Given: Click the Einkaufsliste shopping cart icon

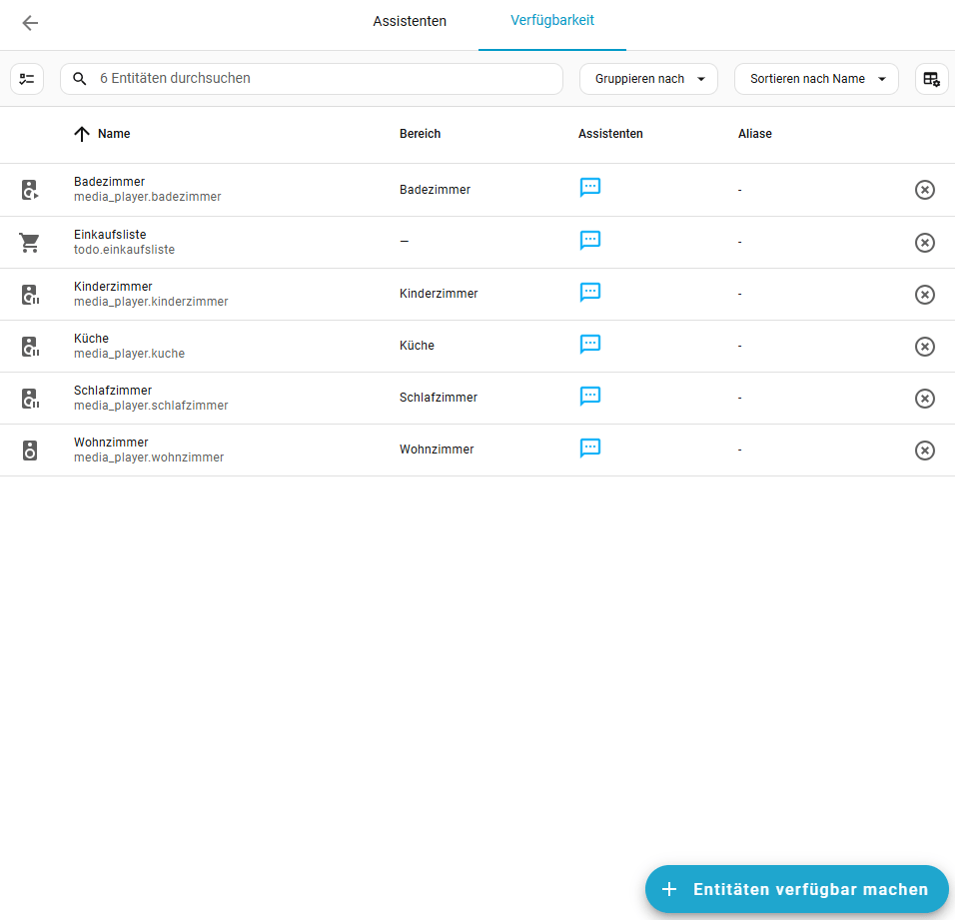Looking at the screenshot, I should [x=29, y=243].
